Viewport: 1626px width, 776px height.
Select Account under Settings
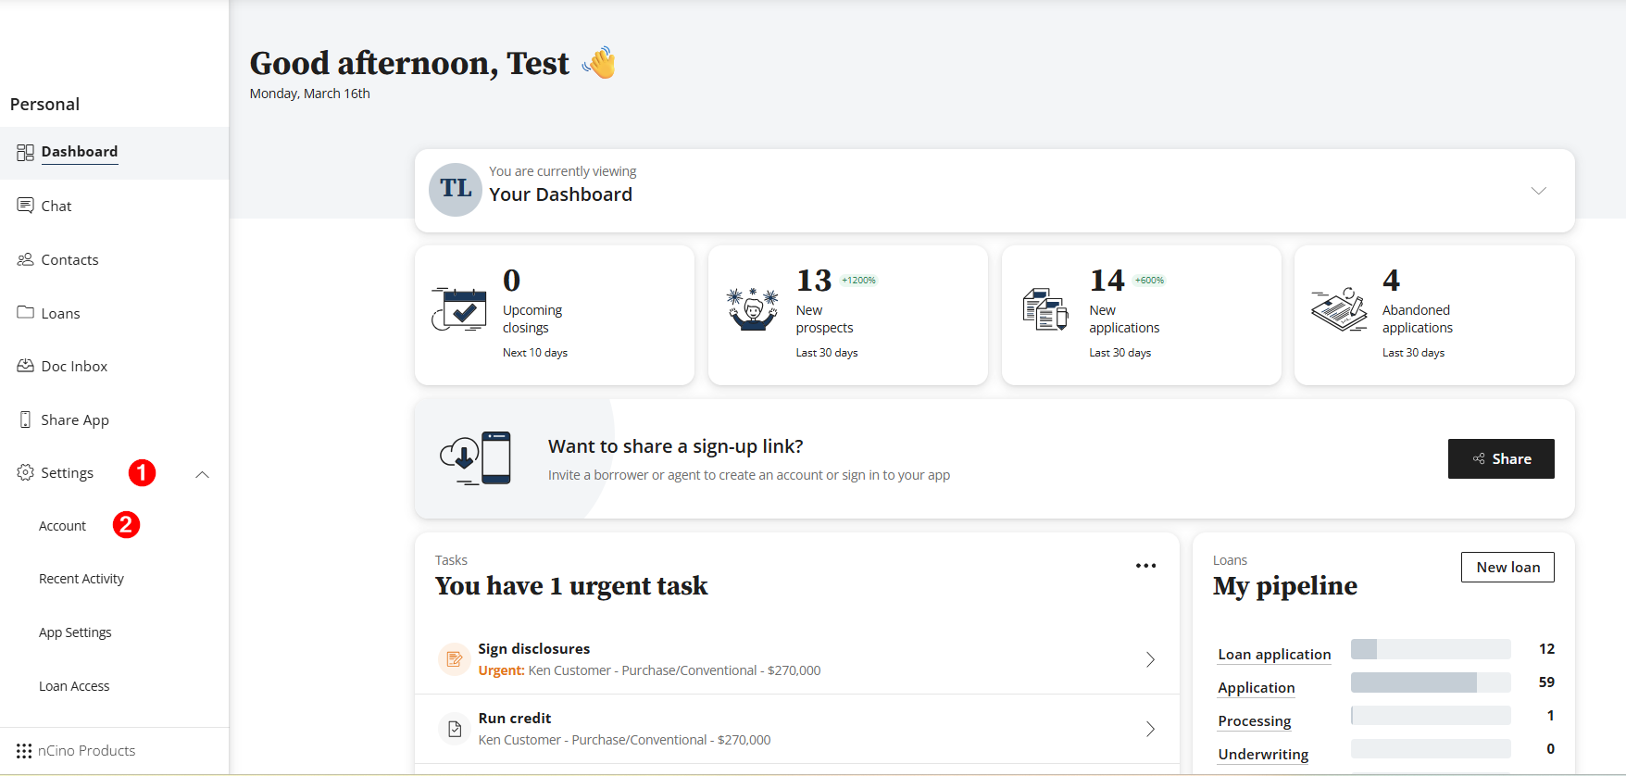point(62,526)
